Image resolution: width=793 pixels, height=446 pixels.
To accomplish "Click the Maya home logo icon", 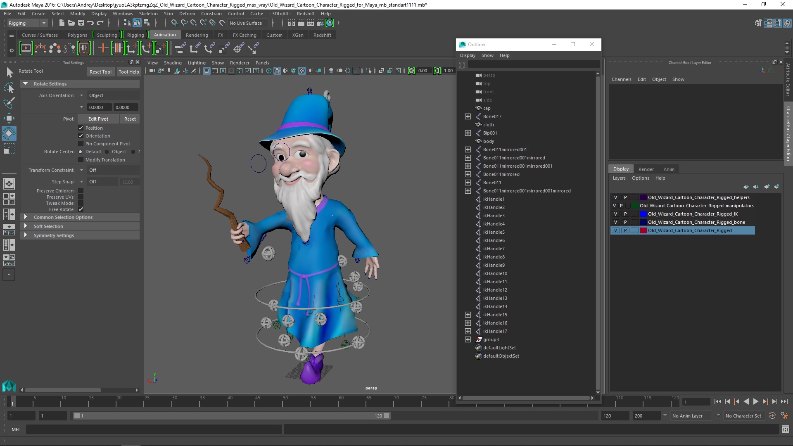I will (9, 386).
